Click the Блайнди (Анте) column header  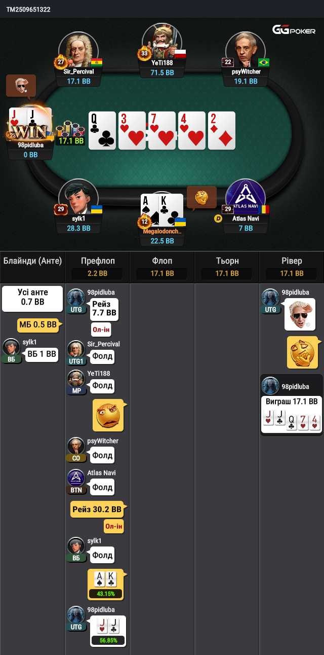click(x=32, y=261)
